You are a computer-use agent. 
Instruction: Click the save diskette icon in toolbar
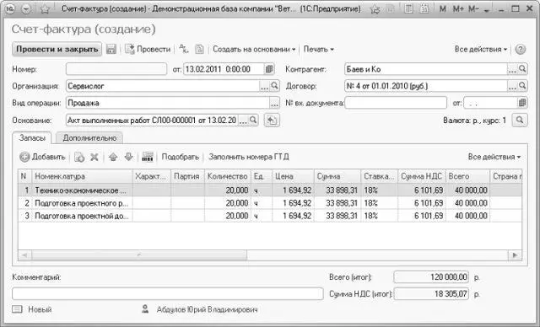(x=111, y=49)
